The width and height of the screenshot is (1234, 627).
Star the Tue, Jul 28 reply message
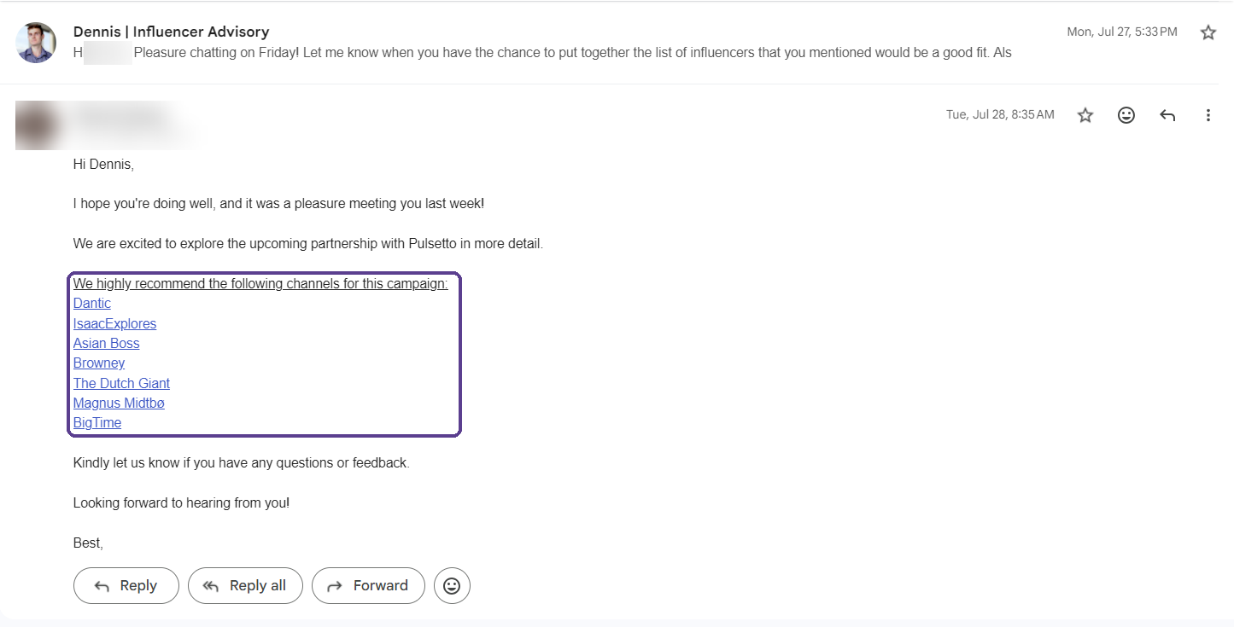1085,115
